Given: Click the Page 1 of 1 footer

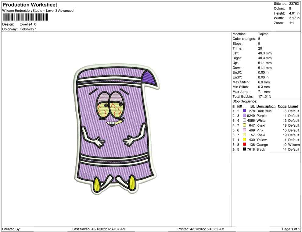Looking at the screenshot, I should (291, 229).
